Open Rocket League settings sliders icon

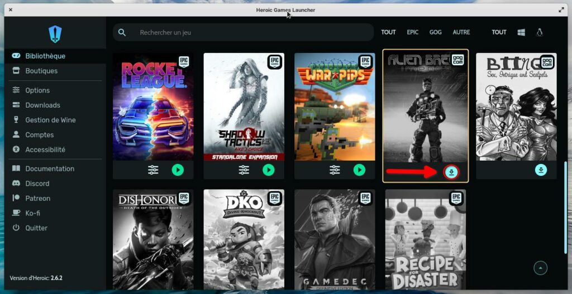click(x=153, y=170)
